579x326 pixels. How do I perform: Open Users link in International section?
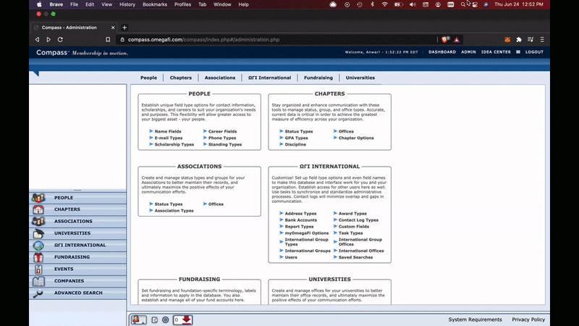[291, 258]
